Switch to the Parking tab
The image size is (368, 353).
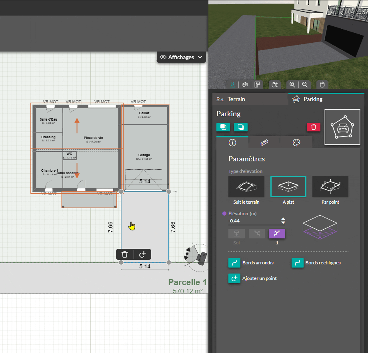pos(326,99)
